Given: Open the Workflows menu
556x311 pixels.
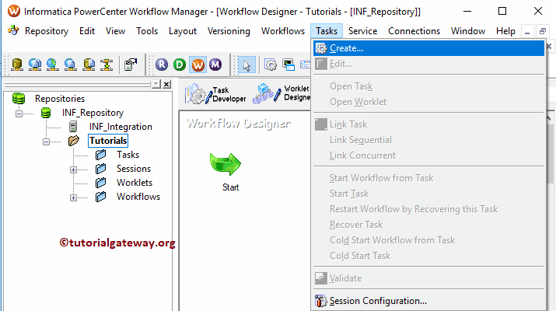Looking at the screenshot, I should (x=283, y=31).
